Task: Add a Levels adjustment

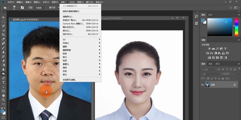Action: [213, 49]
